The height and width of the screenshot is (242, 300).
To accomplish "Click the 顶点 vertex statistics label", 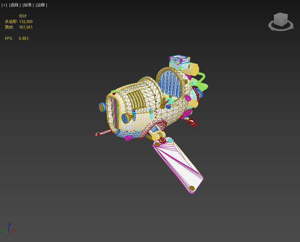I will (x=9, y=27).
